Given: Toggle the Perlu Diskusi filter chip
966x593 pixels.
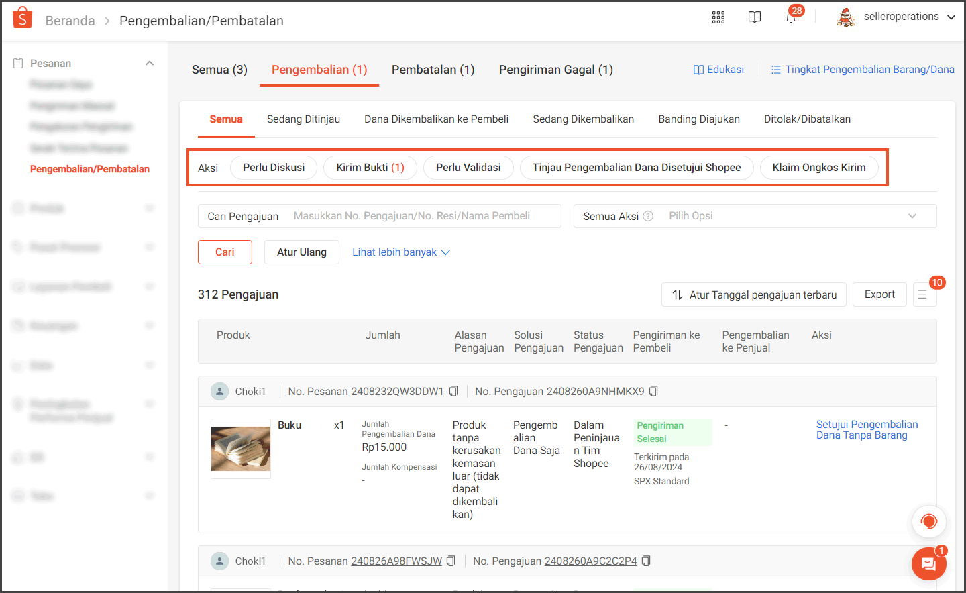Looking at the screenshot, I should pos(273,167).
